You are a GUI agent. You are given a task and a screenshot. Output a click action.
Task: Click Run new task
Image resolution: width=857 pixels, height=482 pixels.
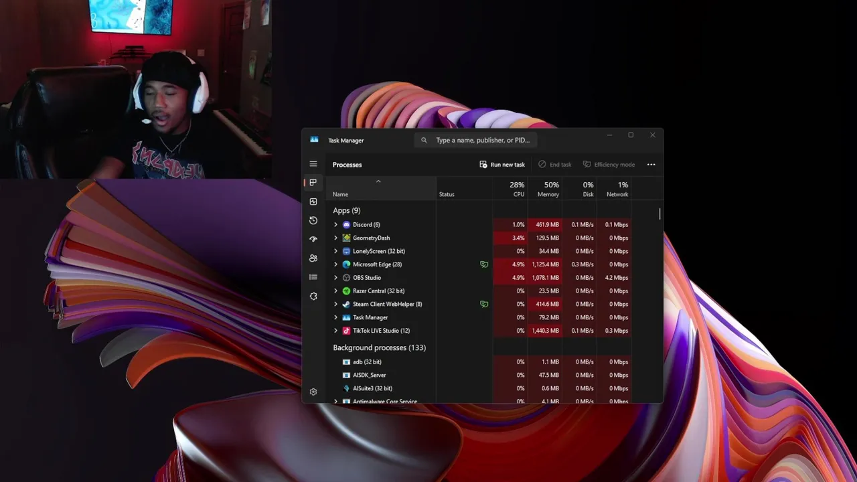click(502, 165)
